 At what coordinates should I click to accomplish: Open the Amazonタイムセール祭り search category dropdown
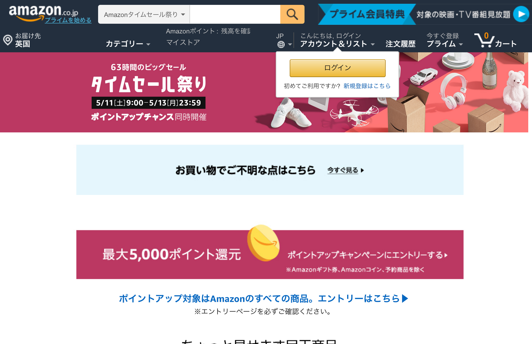tap(144, 14)
